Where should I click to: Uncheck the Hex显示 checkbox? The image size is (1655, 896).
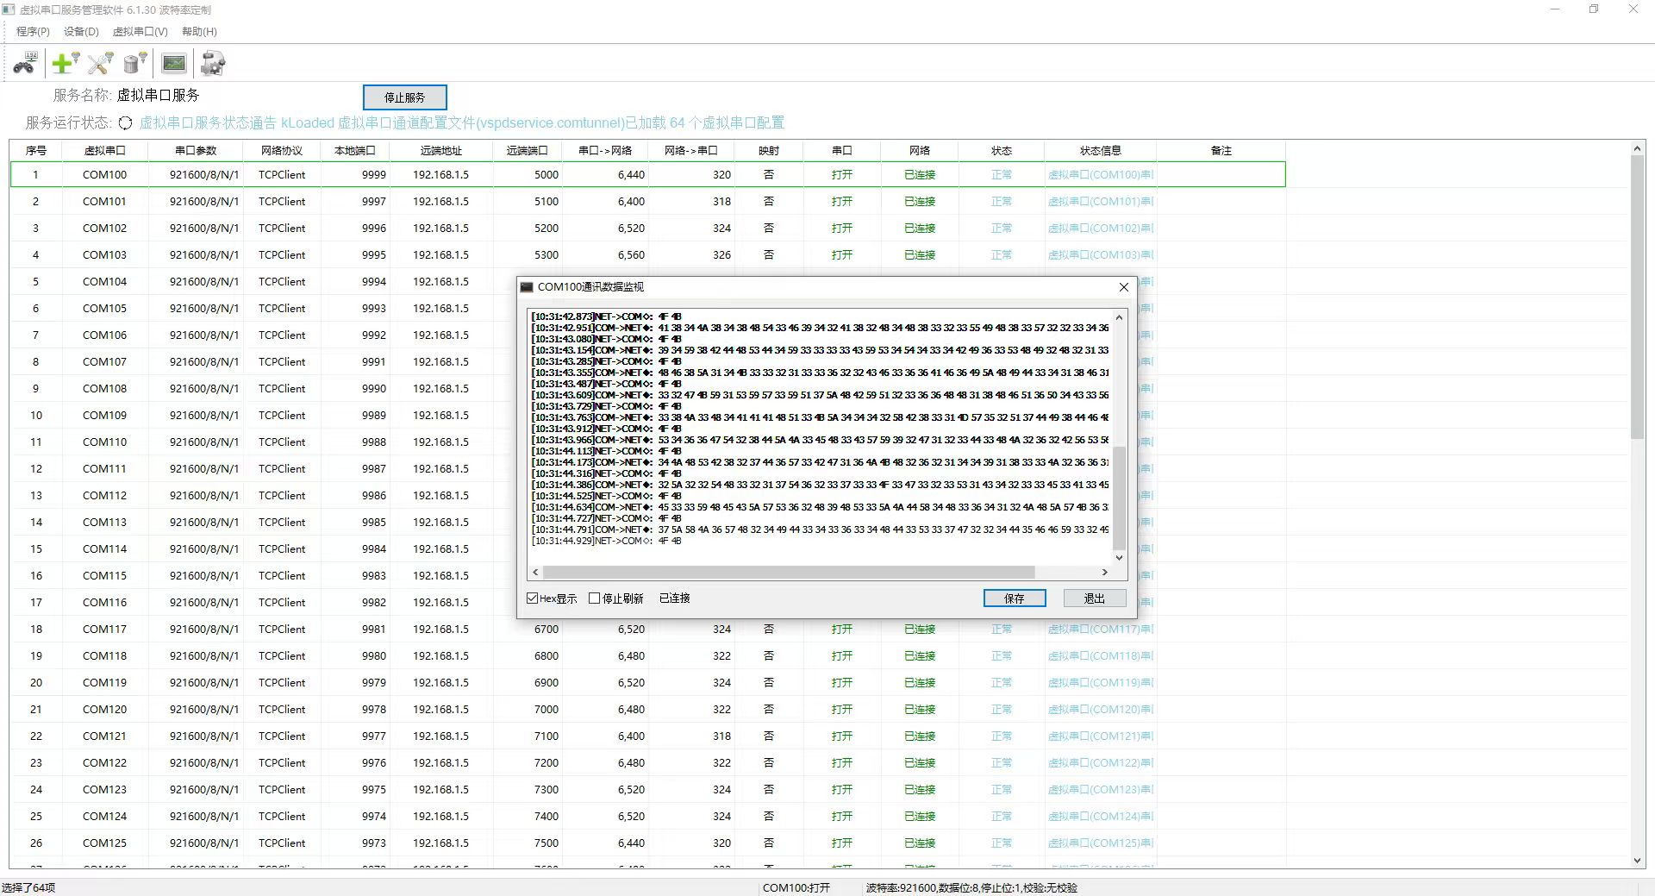[533, 598]
